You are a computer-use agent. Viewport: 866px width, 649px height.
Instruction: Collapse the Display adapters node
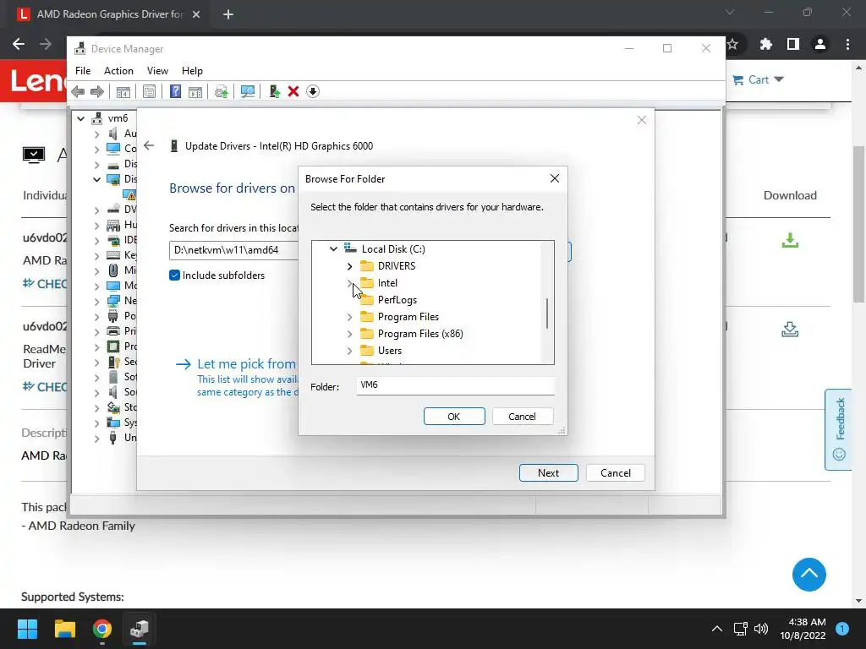point(96,179)
